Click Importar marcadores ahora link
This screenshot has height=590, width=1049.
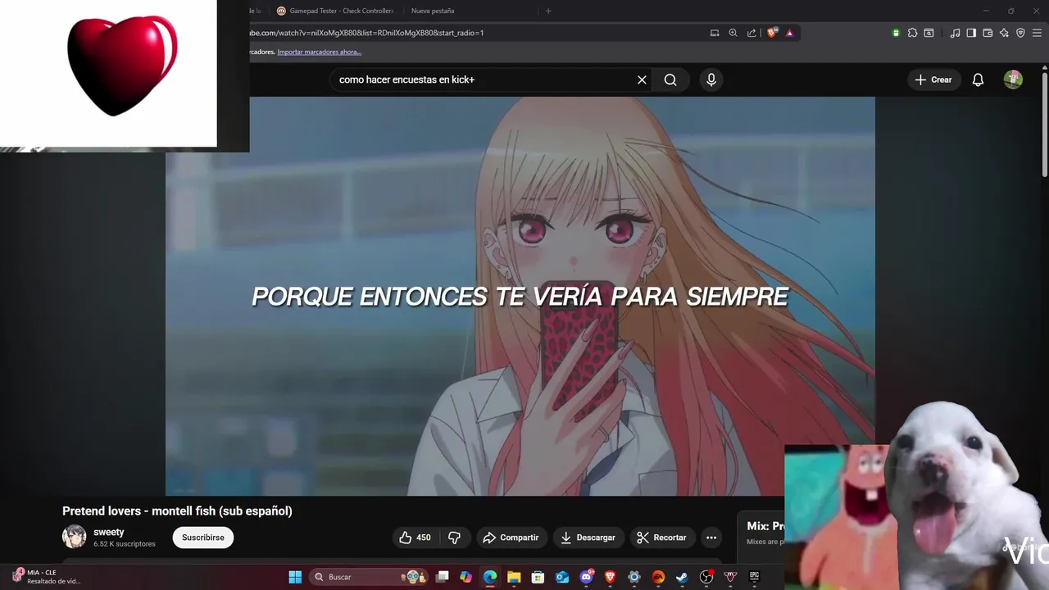pos(319,52)
